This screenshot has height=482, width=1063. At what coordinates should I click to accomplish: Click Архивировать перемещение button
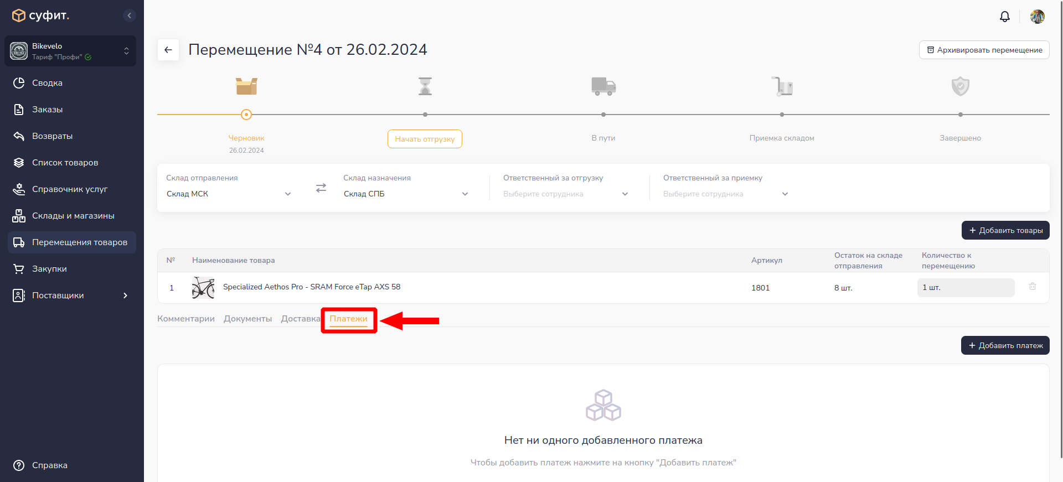(x=984, y=50)
